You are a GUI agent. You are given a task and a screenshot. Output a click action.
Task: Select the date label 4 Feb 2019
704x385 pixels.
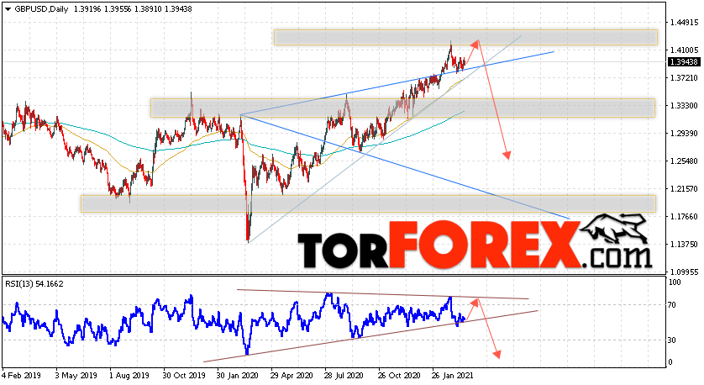click(21, 376)
